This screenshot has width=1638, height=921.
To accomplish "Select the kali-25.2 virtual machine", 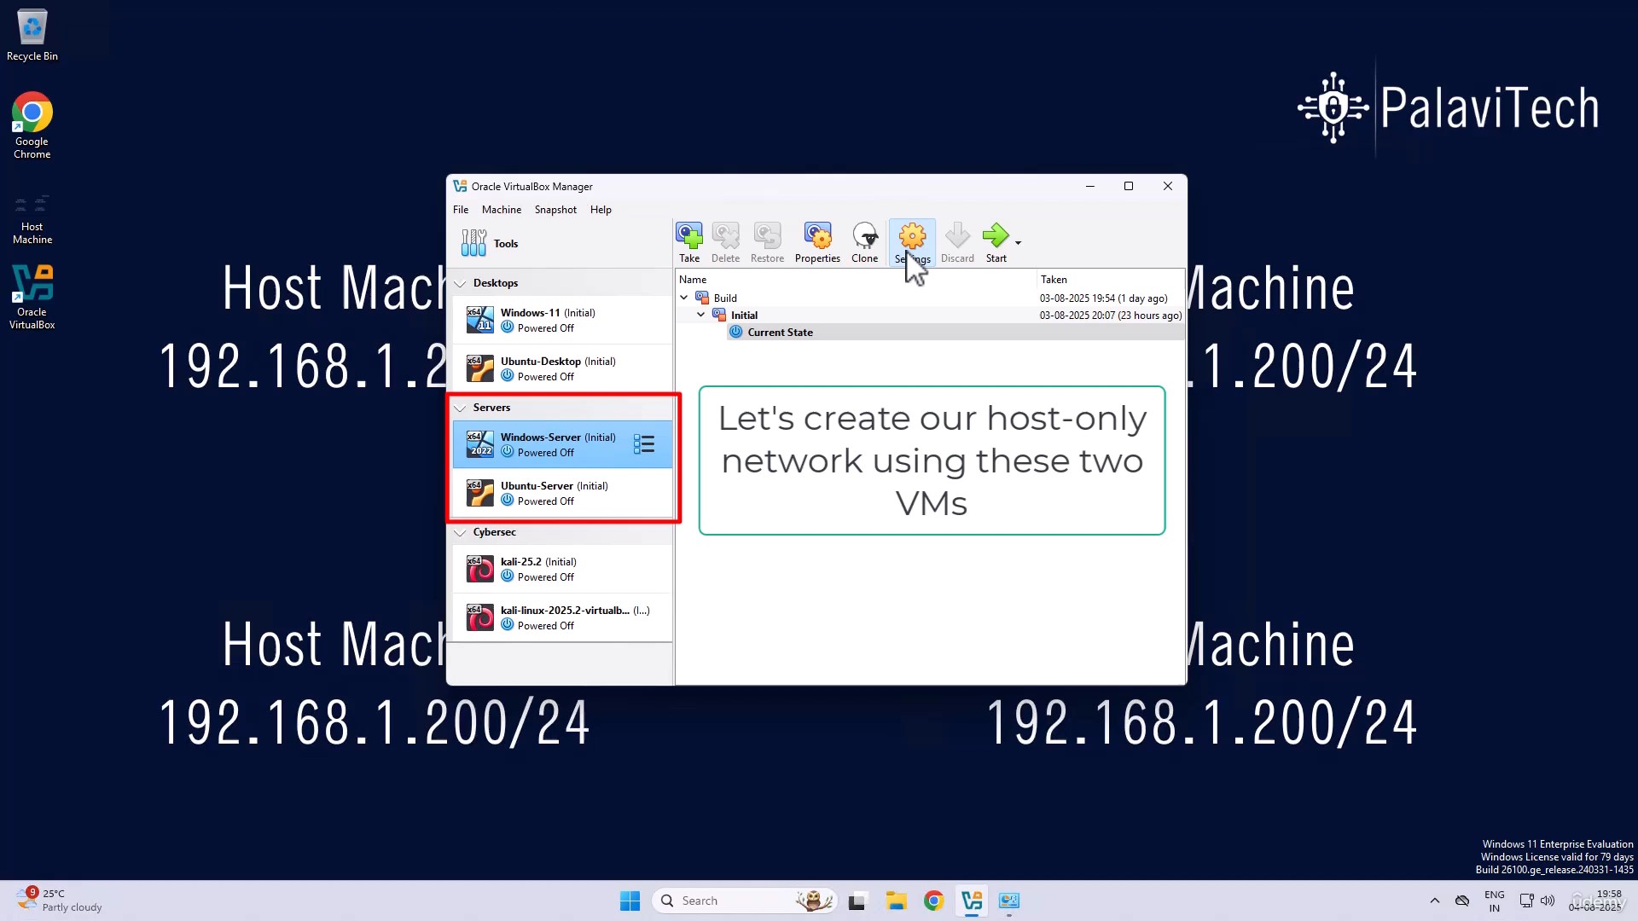I will [x=561, y=569].
